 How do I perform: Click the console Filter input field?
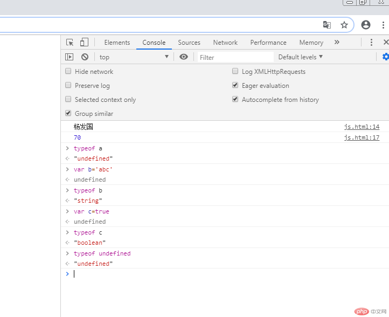tap(235, 57)
